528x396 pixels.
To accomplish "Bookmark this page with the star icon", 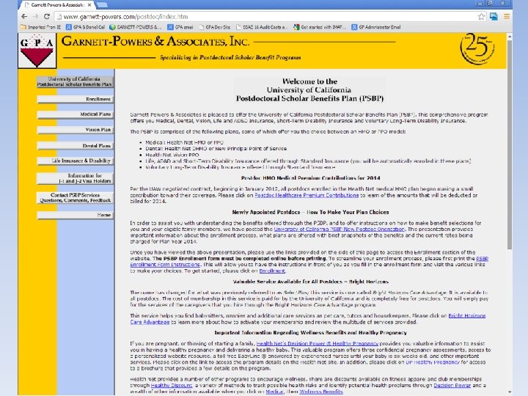I will point(482,16).
